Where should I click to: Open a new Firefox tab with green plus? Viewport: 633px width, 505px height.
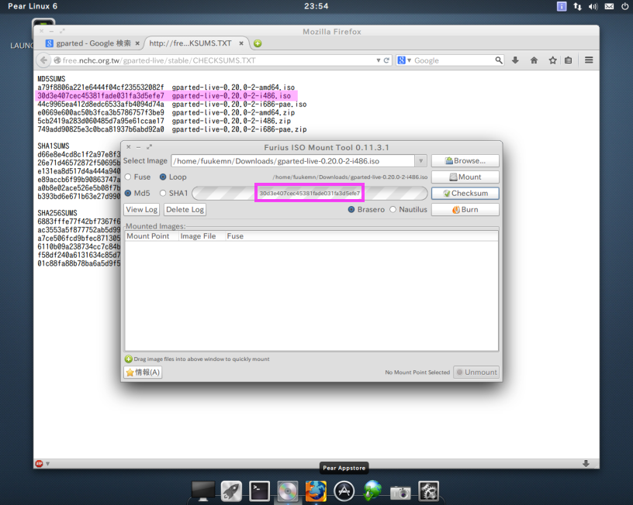pos(258,43)
